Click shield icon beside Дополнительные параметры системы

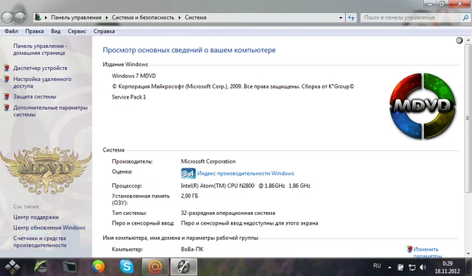[7, 107]
